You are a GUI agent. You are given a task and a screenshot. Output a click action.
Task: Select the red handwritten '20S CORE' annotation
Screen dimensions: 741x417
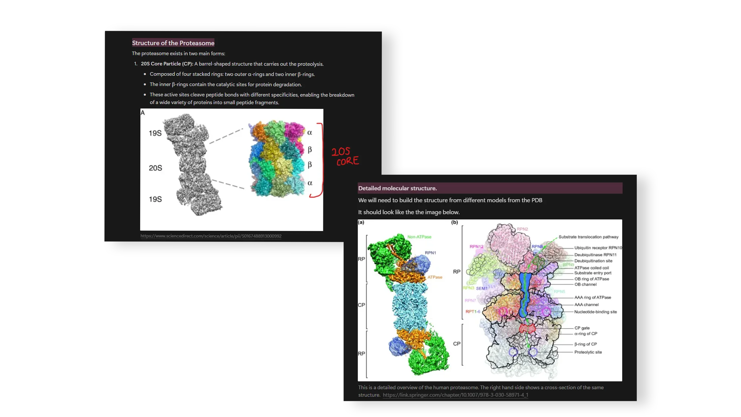[345, 156]
